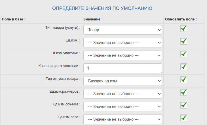This screenshot has height=125, width=207.
Task: Open the Ед.изм.упаковки dropdown list
Action: click(122, 55)
